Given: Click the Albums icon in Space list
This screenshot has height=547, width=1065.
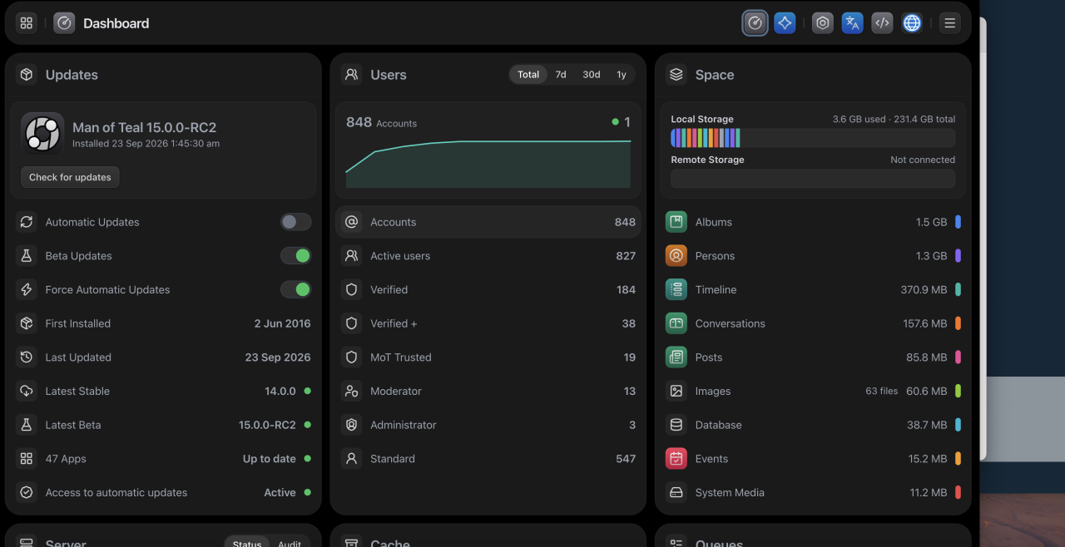Looking at the screenshot, I should click(x=676, y=222).
